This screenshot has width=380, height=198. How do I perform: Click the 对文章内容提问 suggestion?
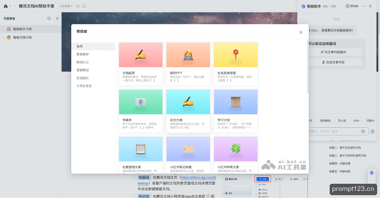pos(335,52)
